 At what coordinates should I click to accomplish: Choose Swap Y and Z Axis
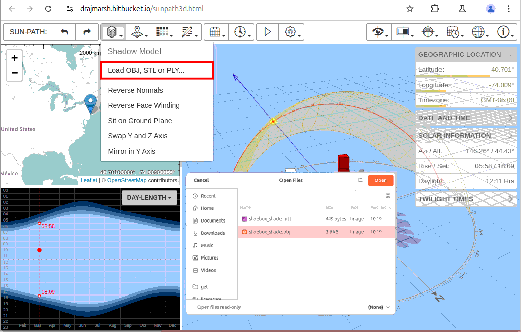[x=137, y=136]
